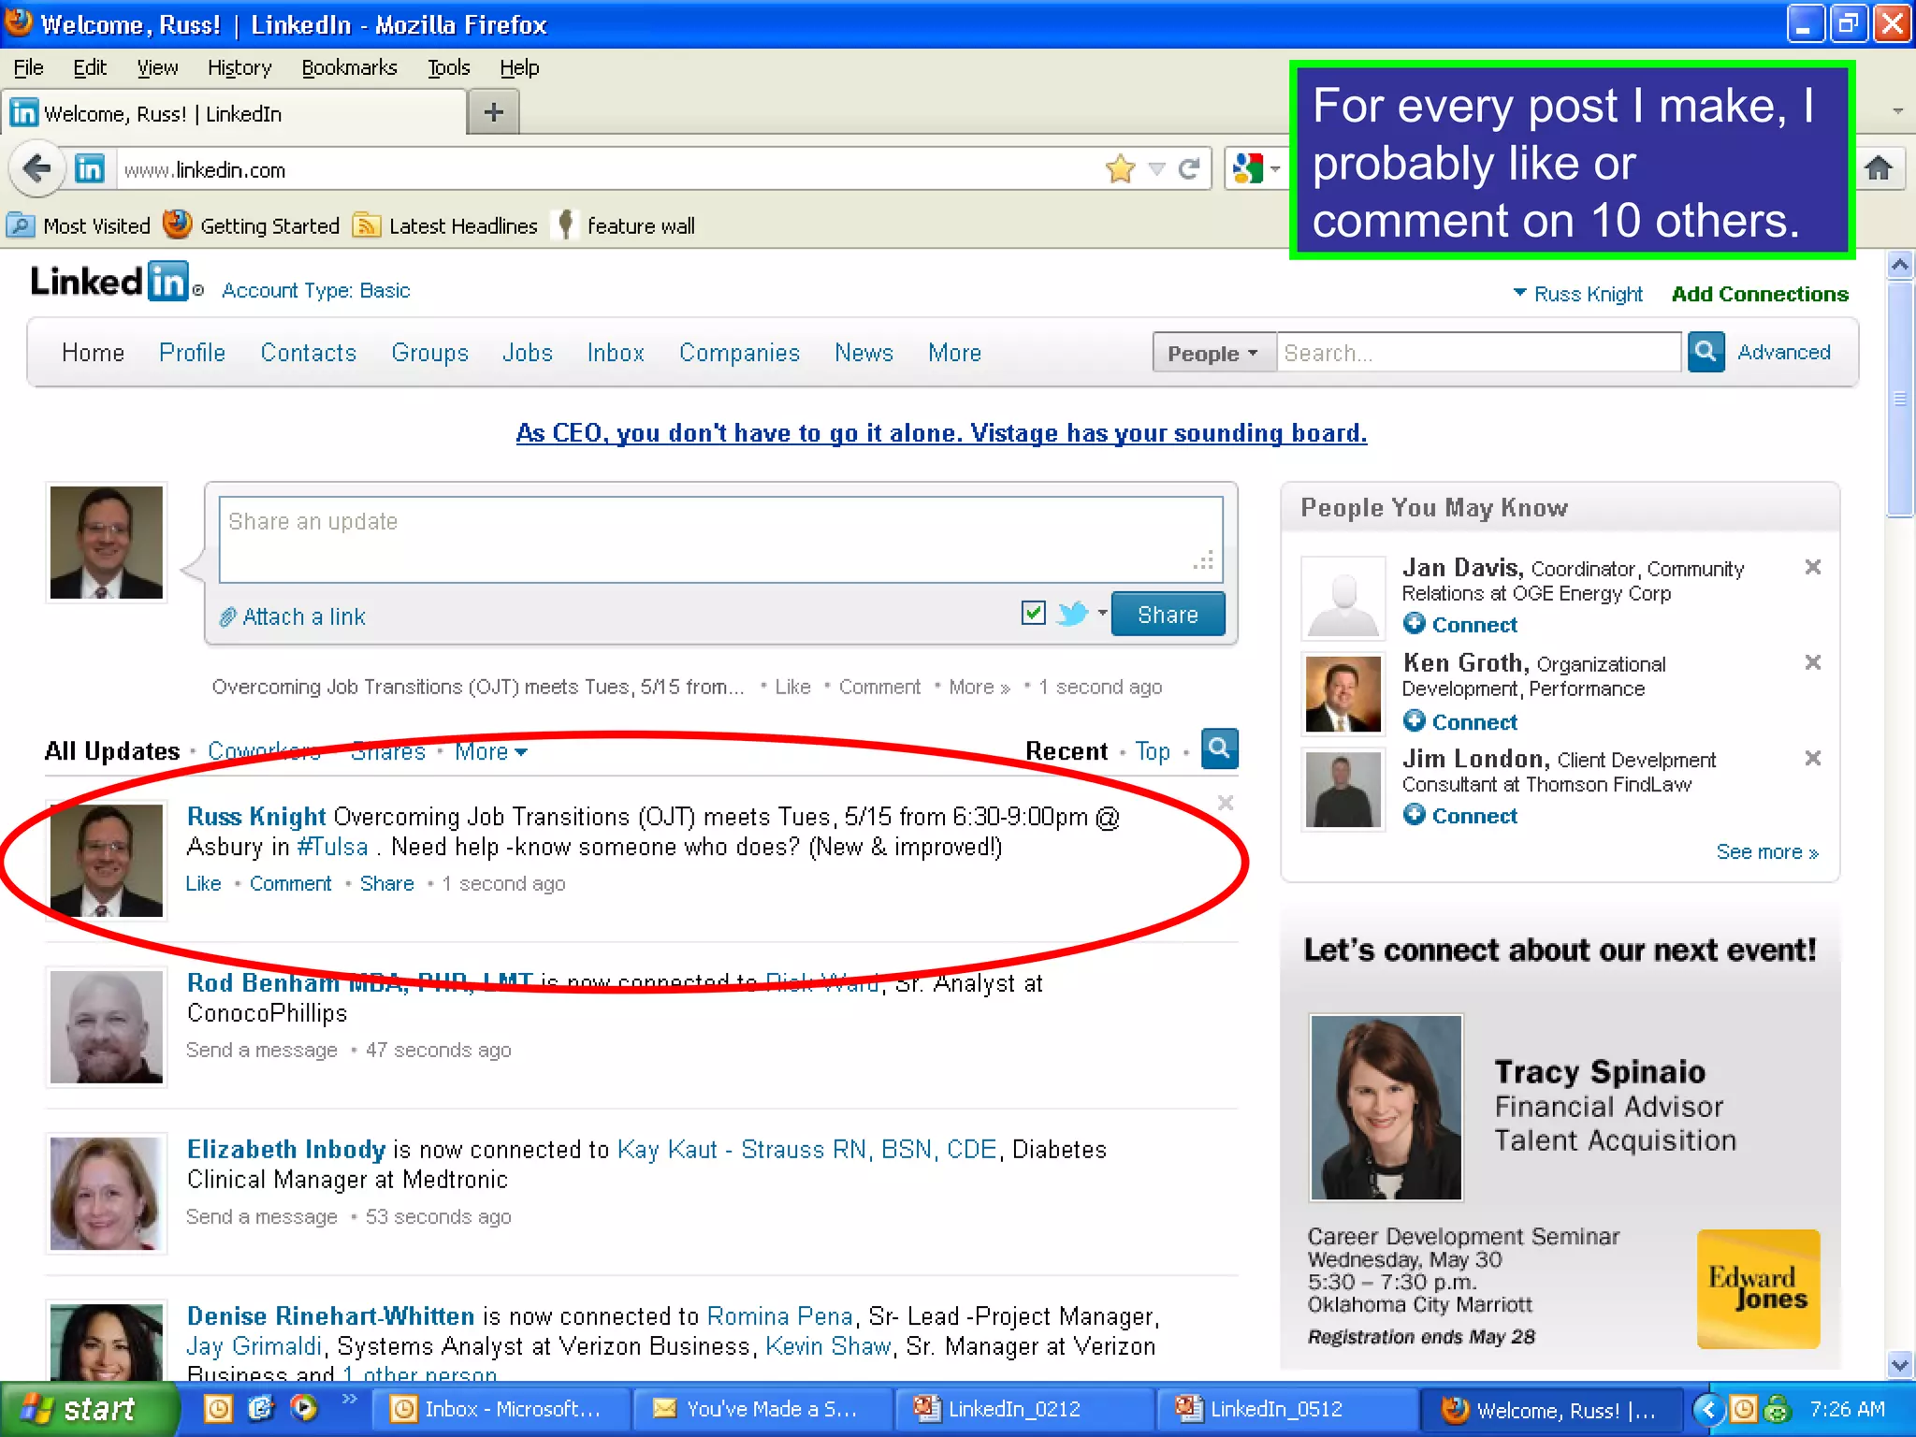Click the vertical page scrollbar thumb
1916x1437 pixels.
[x=1899, y=398]
